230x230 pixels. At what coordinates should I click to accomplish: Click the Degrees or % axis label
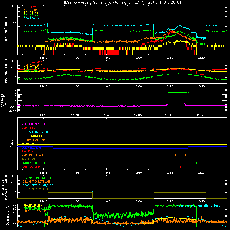tap(7, 216)
